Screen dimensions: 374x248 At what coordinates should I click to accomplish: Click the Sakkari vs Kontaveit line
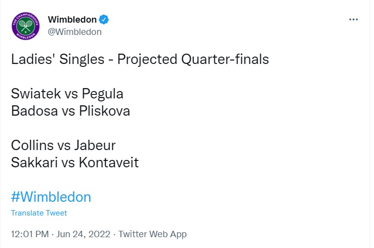[74, 162]
